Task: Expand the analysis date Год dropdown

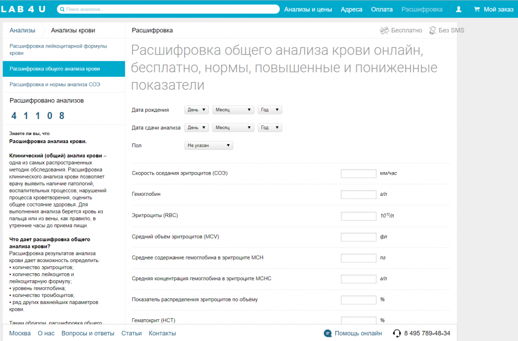Action: tap(270, 128)
